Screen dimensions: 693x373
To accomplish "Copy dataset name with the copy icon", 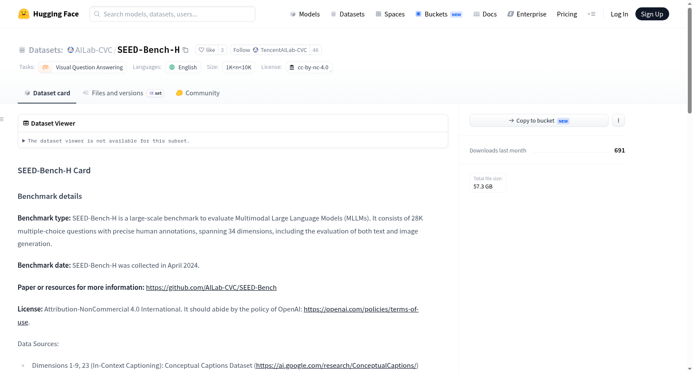I will [185, 50].
